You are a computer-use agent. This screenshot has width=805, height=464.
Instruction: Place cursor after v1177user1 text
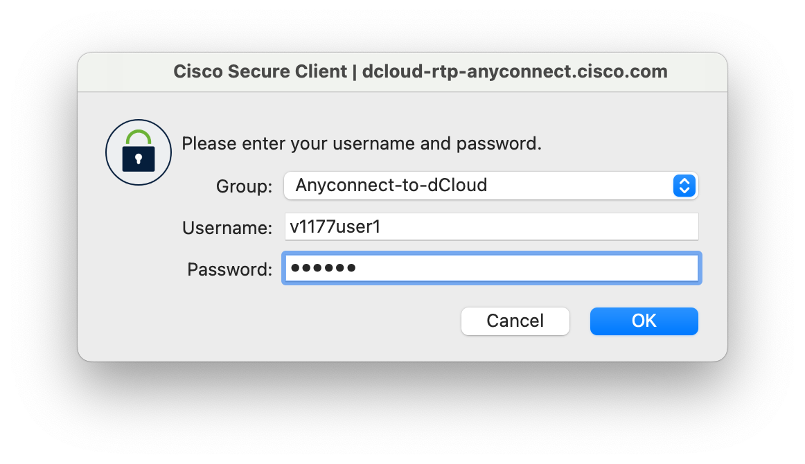tap(382, 227)
